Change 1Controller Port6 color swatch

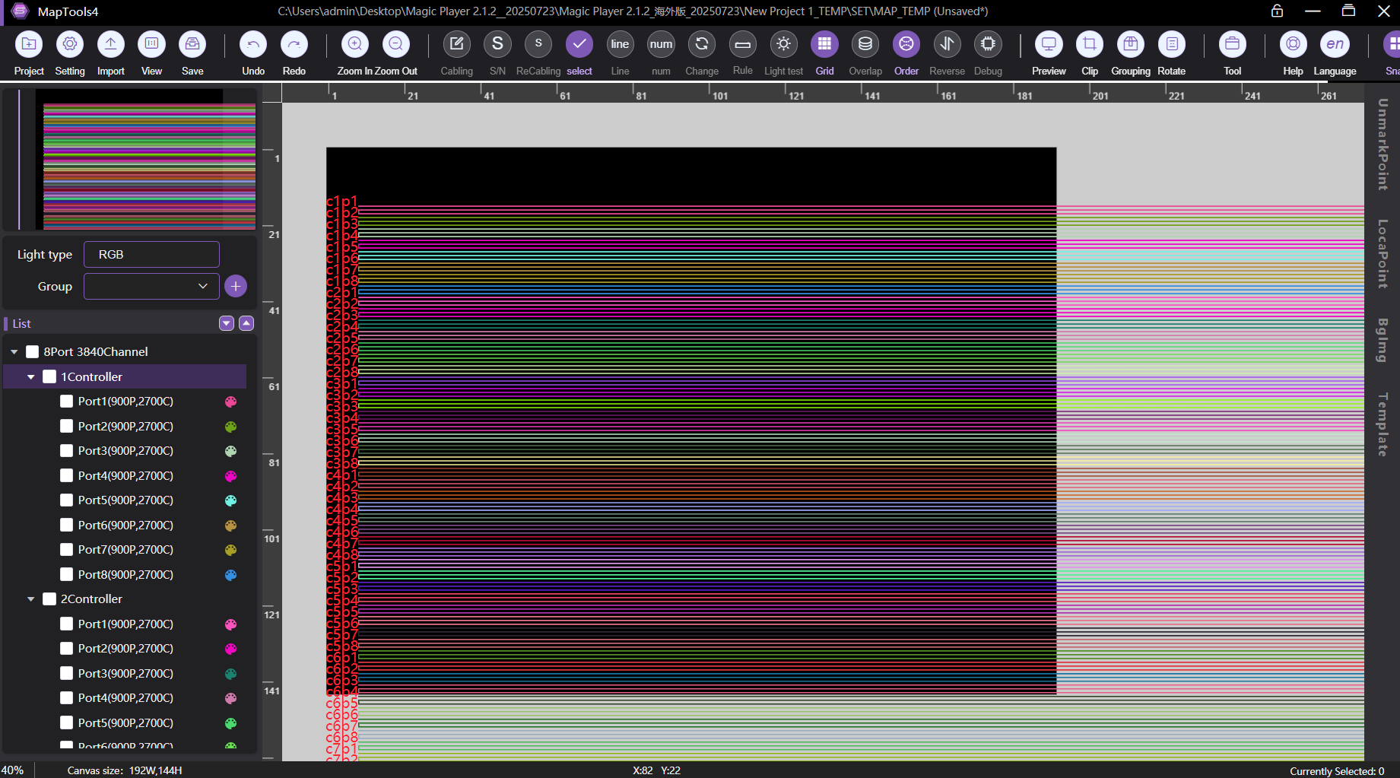click(x=230, y=526)
